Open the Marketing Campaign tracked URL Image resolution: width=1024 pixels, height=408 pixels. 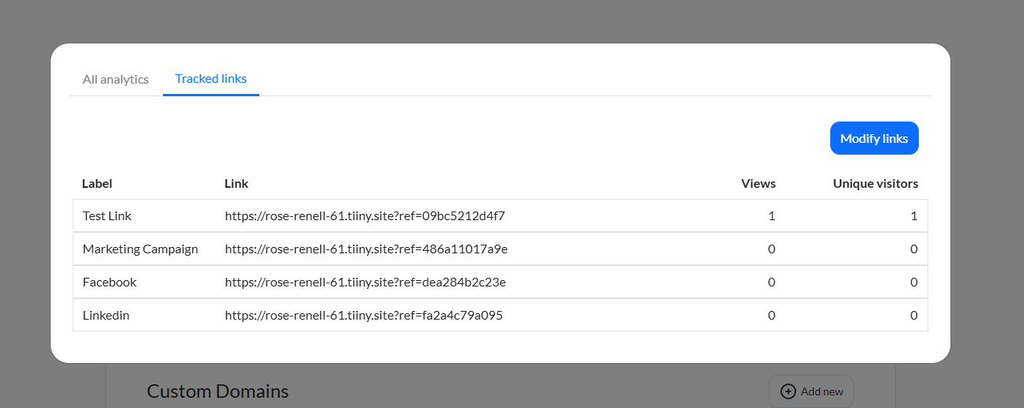[x=366, y=249]
